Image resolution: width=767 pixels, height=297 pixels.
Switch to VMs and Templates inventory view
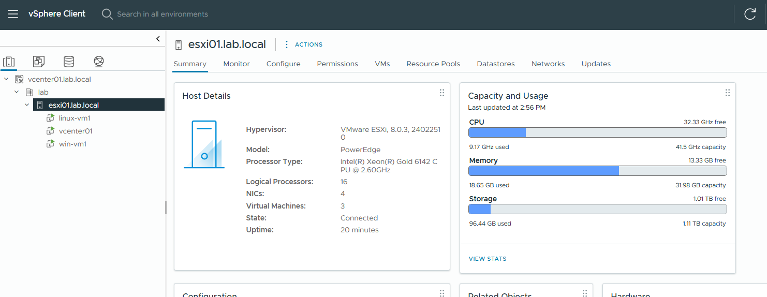pos(39,62)
